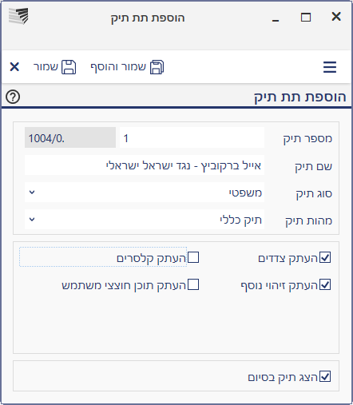Open the hamburger menu in the toolbar
The width and height of the screenshot is (353, 405).
[330, 67]
